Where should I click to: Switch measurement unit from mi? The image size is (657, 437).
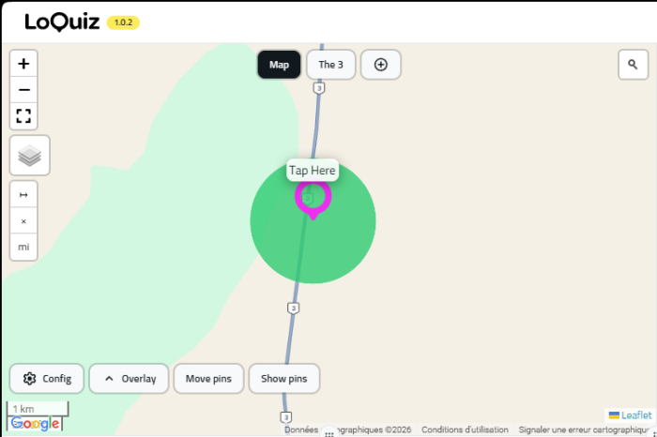pyautogui.click(x=23, y=247)
